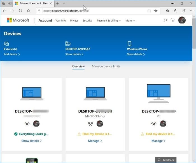Open the browser home page

(29, 11)
